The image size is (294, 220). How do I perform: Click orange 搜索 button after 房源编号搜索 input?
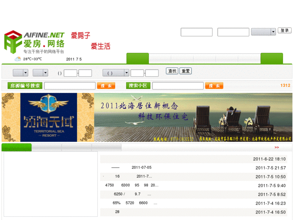106,86
